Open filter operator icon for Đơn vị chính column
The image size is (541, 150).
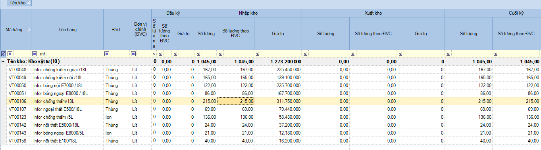[x=133, y=54]
